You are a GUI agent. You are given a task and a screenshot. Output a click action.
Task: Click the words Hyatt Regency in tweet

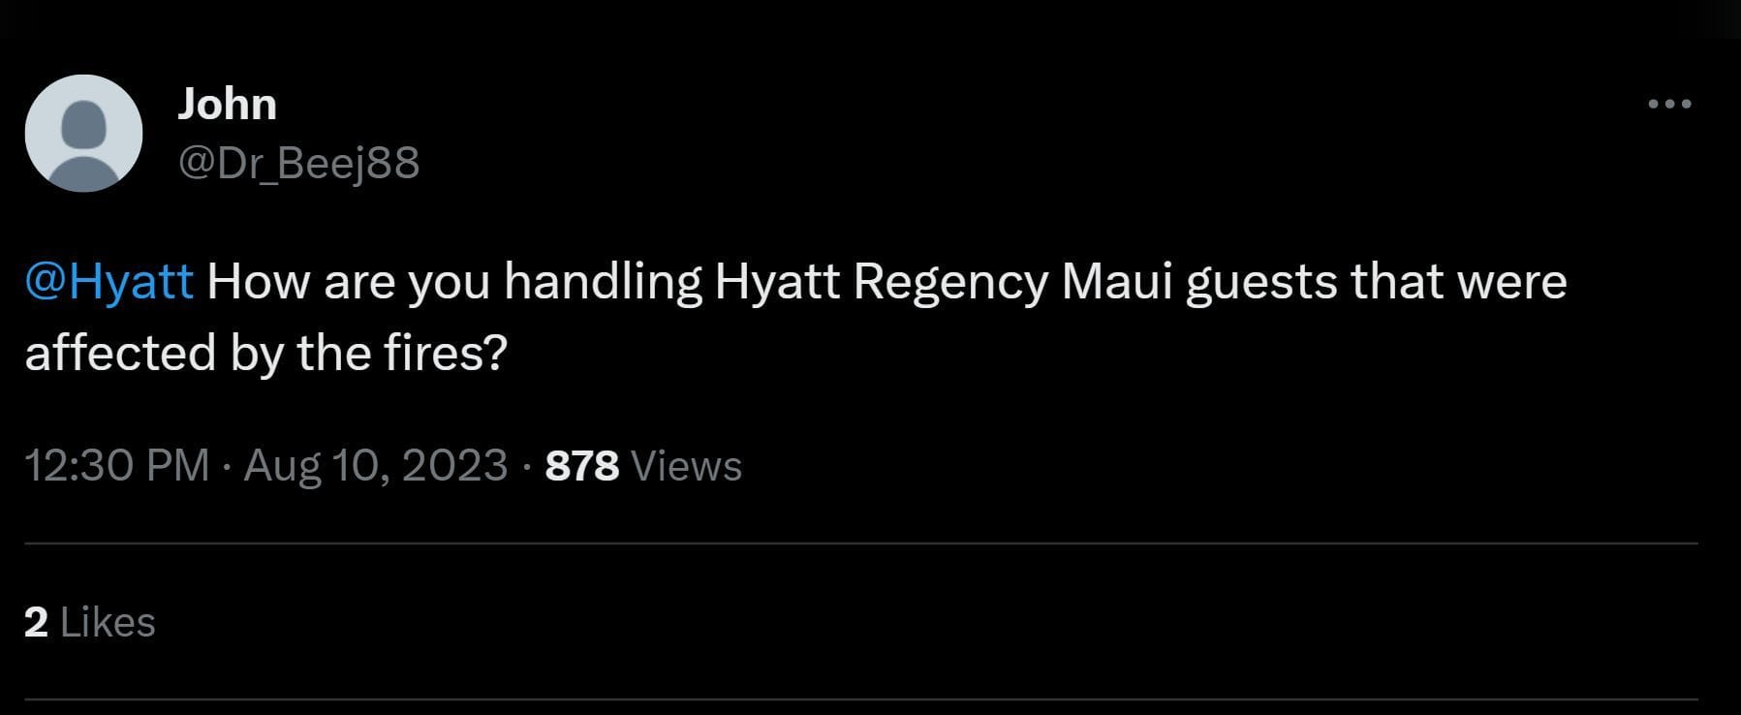pos(881,283)
